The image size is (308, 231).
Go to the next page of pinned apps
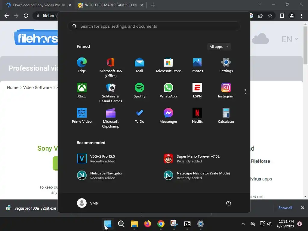click(245, 94)
